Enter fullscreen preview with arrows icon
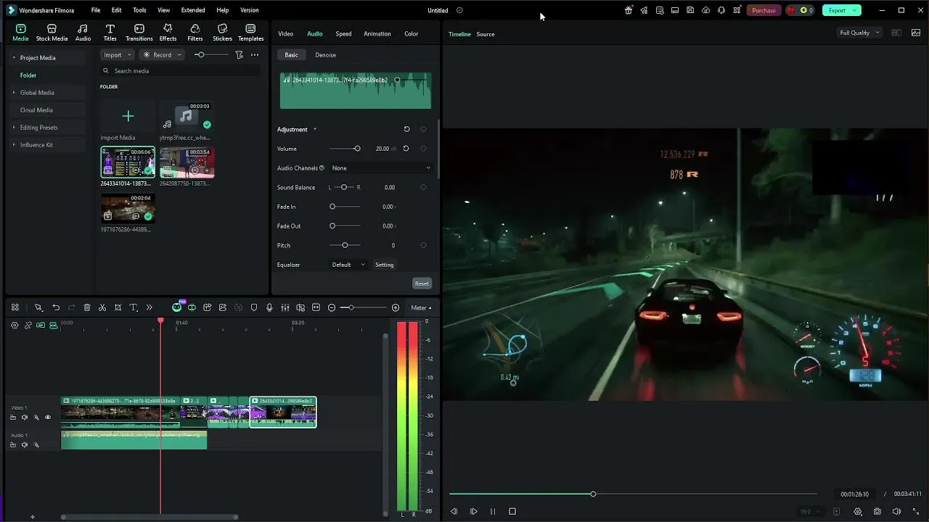This screenshot has width=929, height=522. coord(916,511)
